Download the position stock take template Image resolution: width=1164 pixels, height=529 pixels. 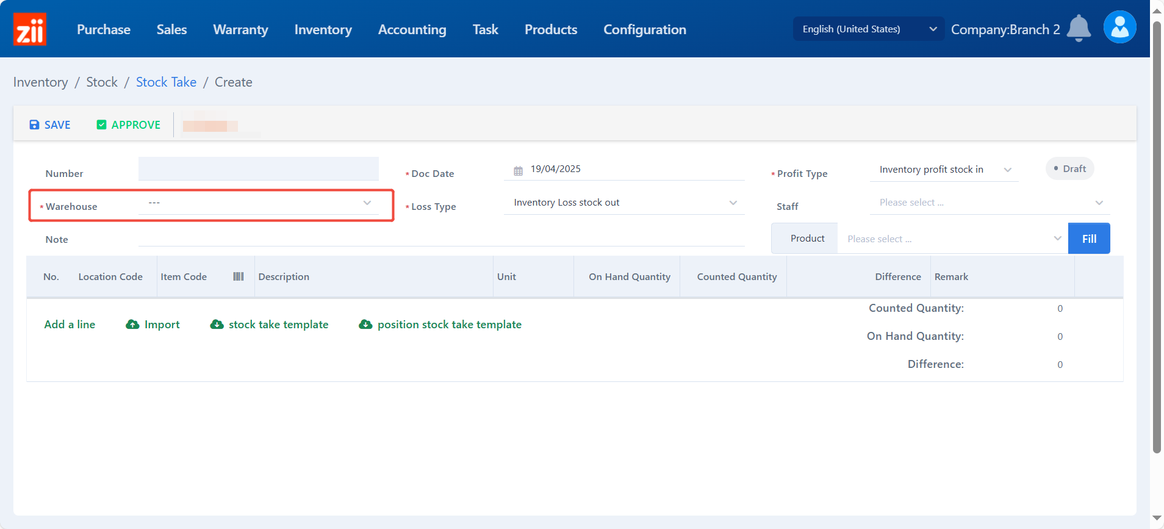click(x=440, y=325)
